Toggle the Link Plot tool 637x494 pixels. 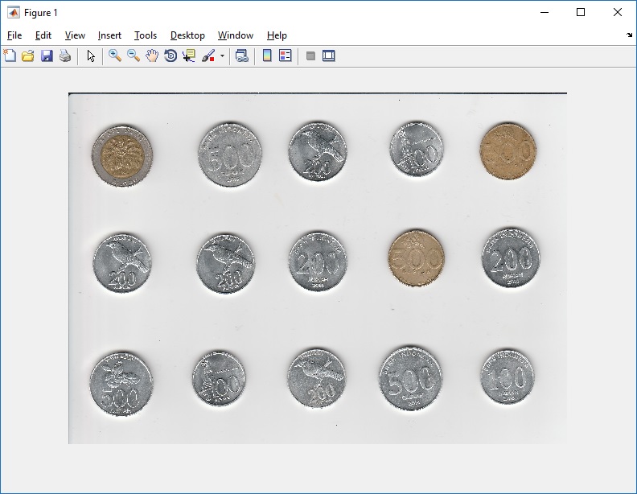tap(241, 56)
